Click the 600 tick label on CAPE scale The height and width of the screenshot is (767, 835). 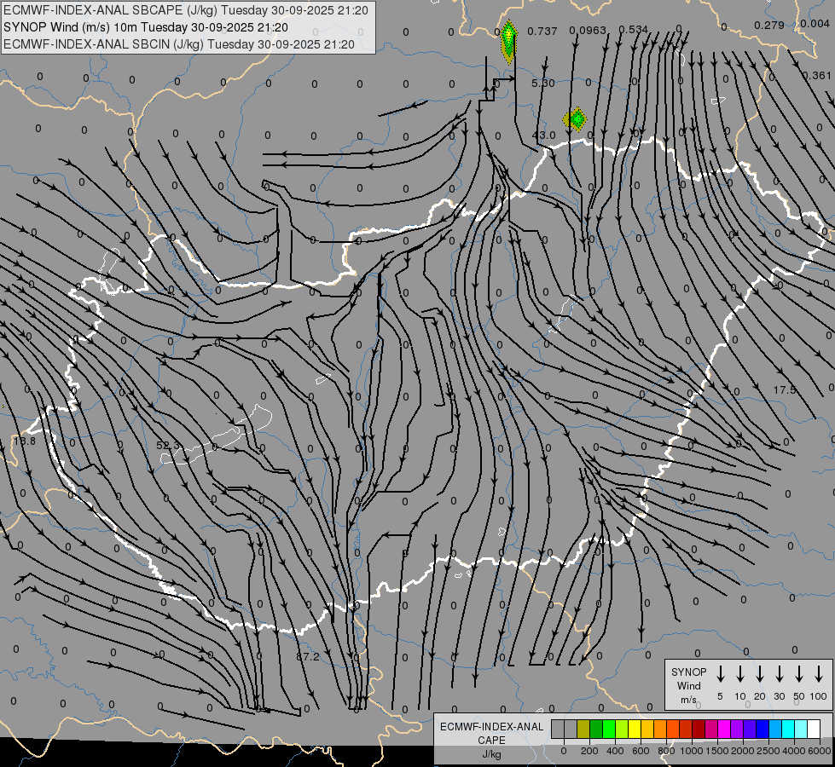pos(641,751)
